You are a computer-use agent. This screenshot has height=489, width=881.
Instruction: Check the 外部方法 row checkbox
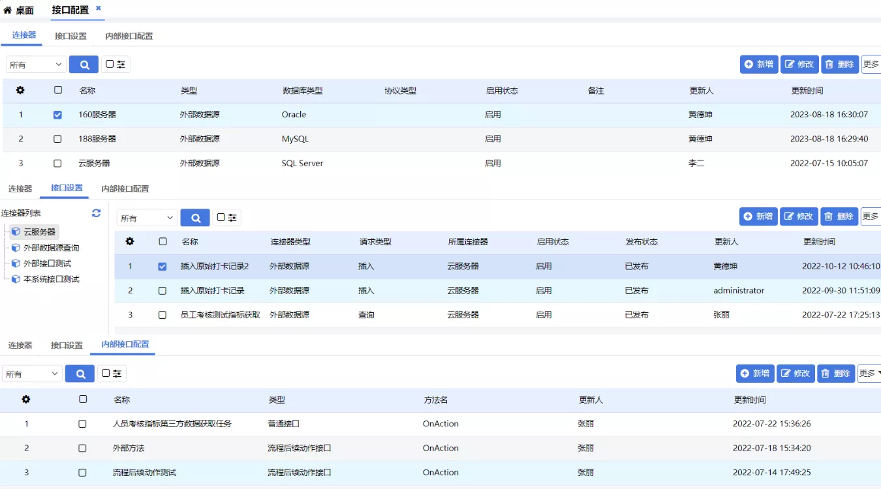tap(82, 448)
